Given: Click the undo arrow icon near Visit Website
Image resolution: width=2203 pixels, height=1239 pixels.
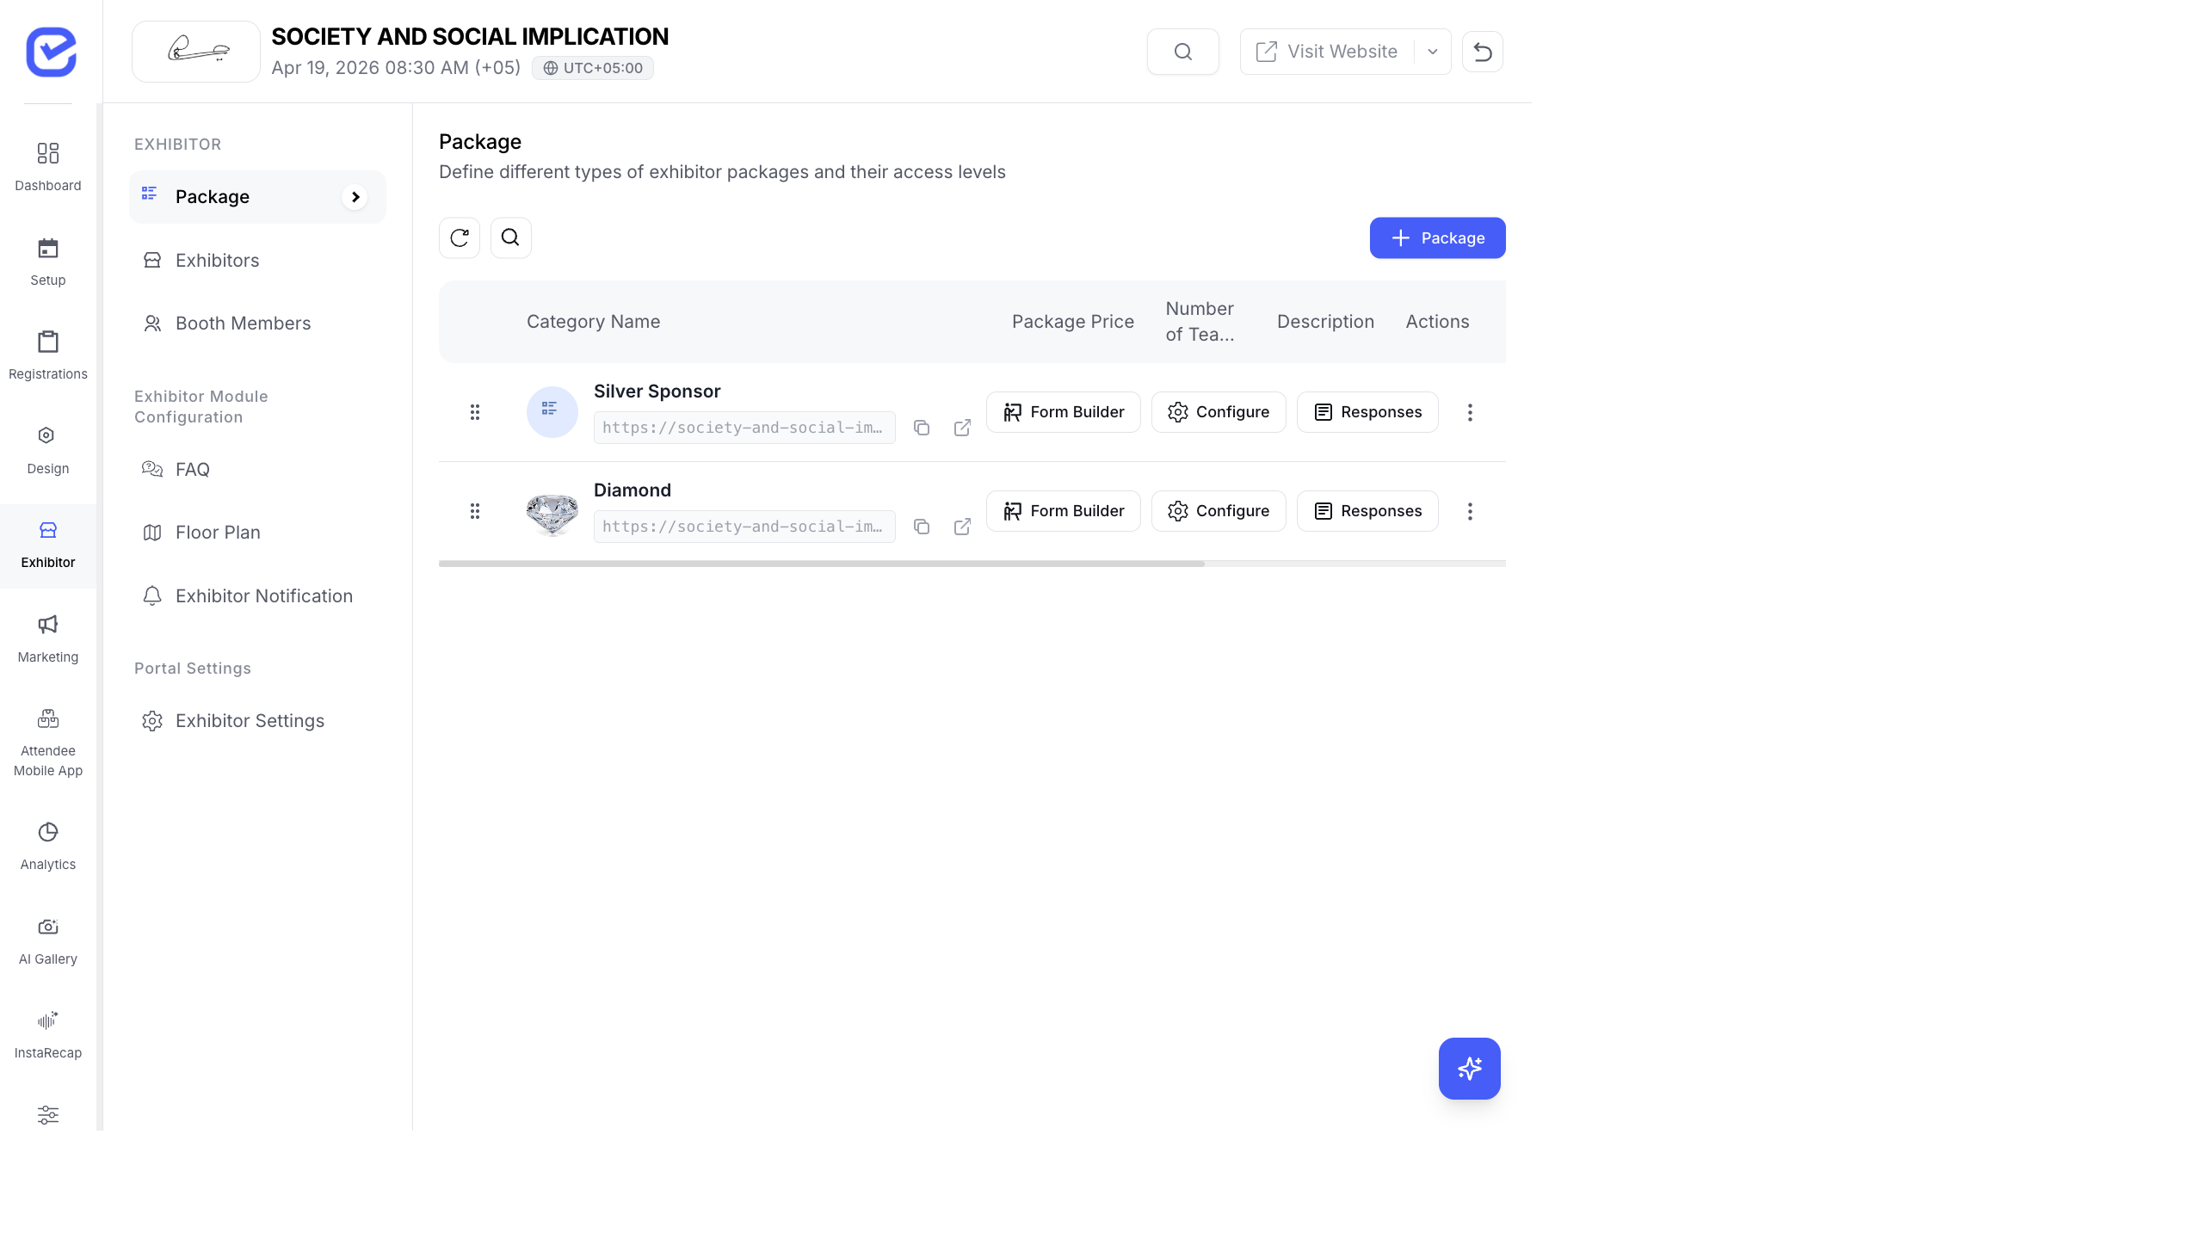Looking at the screenshot, I should [x=1483, y=51].
